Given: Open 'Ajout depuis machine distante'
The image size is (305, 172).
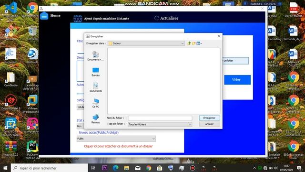Looking at the screenshot, I should pyautogui.click(x=106, y=19).
